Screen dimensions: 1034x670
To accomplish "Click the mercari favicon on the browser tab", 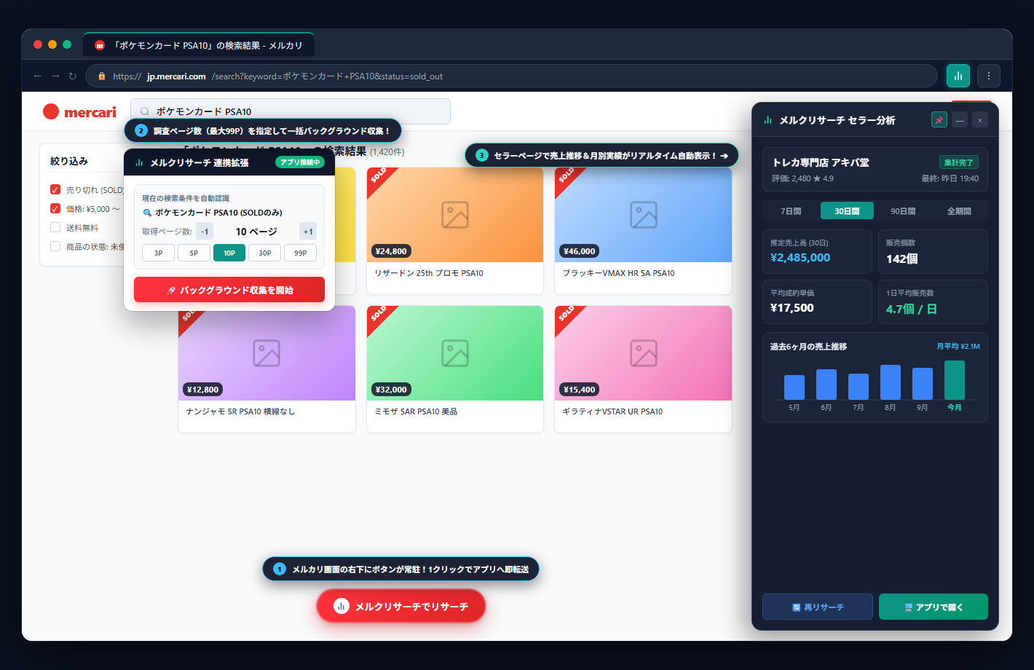I will click(x=100, y=45).
